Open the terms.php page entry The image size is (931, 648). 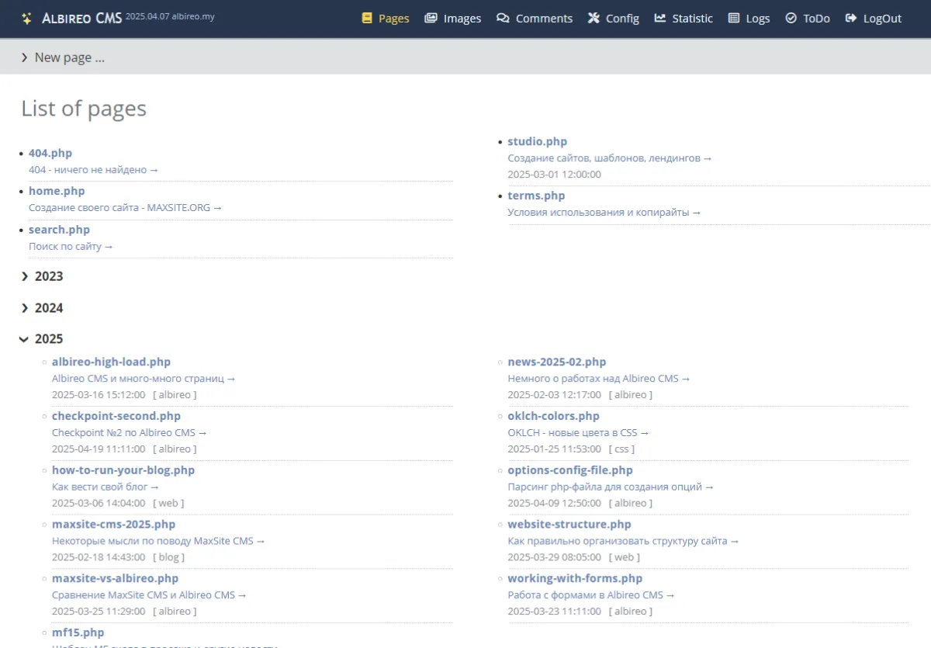point(536,196)
